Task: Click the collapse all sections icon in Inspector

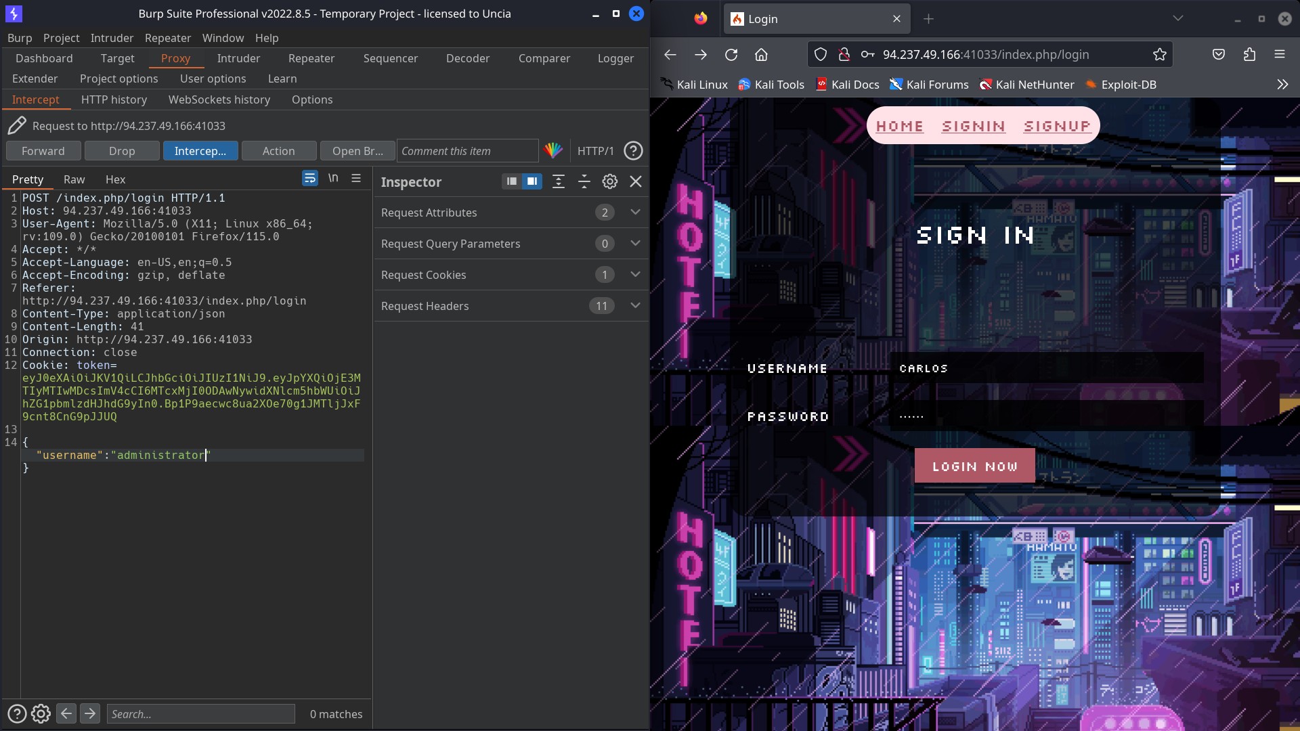Action: (584, 181)
